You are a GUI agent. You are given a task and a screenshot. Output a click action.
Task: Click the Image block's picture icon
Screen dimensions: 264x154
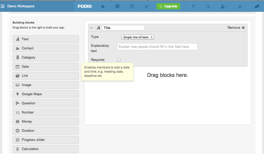coord(18,85)
